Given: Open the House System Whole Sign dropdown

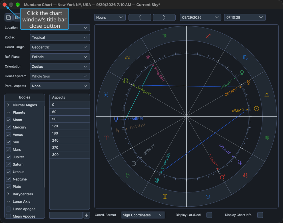Looking at the screenshot, I should (60, 76).
